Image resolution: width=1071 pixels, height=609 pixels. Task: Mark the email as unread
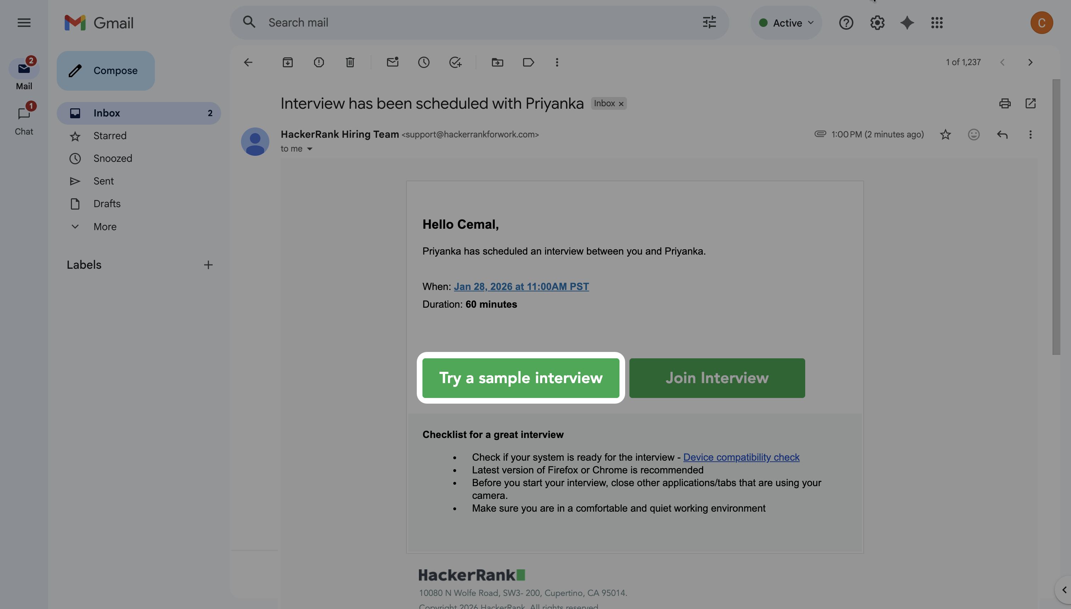392,62
